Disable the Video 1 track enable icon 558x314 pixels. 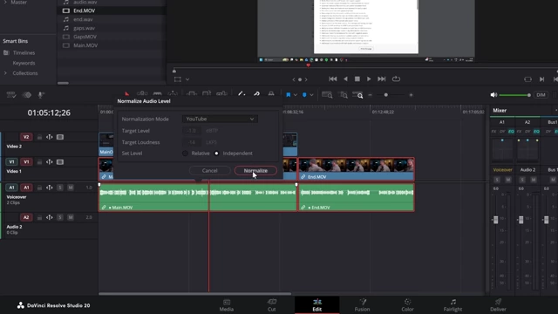60,162
